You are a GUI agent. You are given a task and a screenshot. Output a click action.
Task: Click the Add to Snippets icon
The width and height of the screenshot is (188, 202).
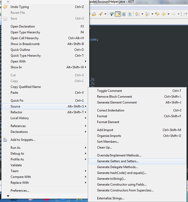pyautogui.click(x=5, y=140)
